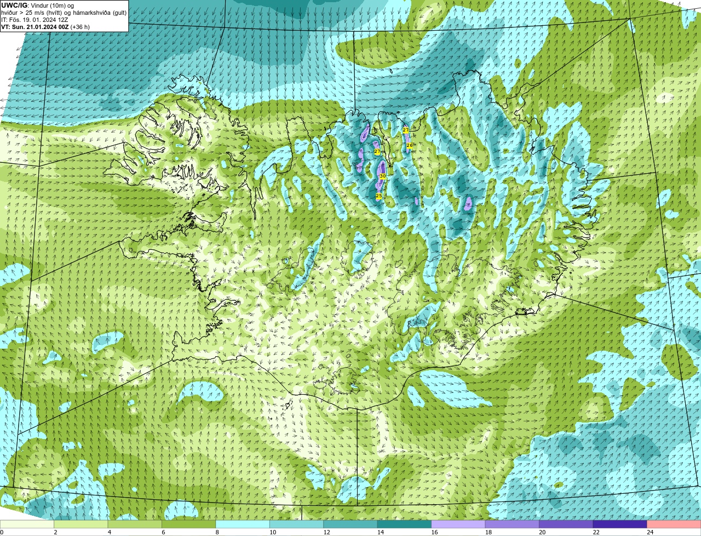This screenshot has height=536, width=701.
Task: Pick the 16–18 m/s lavender legend swatch
Action: click(458, 524)
